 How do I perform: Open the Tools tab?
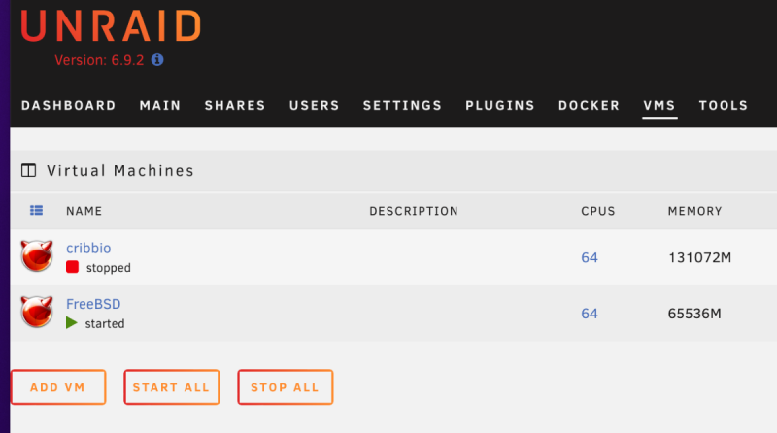click(723, 106)
